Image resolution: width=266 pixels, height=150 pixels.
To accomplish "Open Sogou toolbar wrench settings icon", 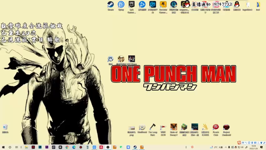I will coord(264,143).
